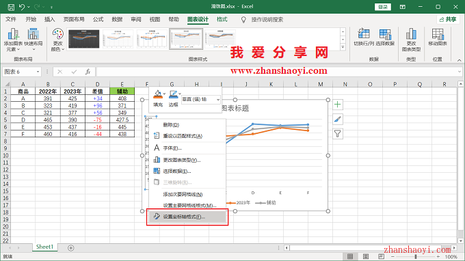Choose Reset to Match Style
Viewport: 465px width, 261px height.
coord(187,136)
